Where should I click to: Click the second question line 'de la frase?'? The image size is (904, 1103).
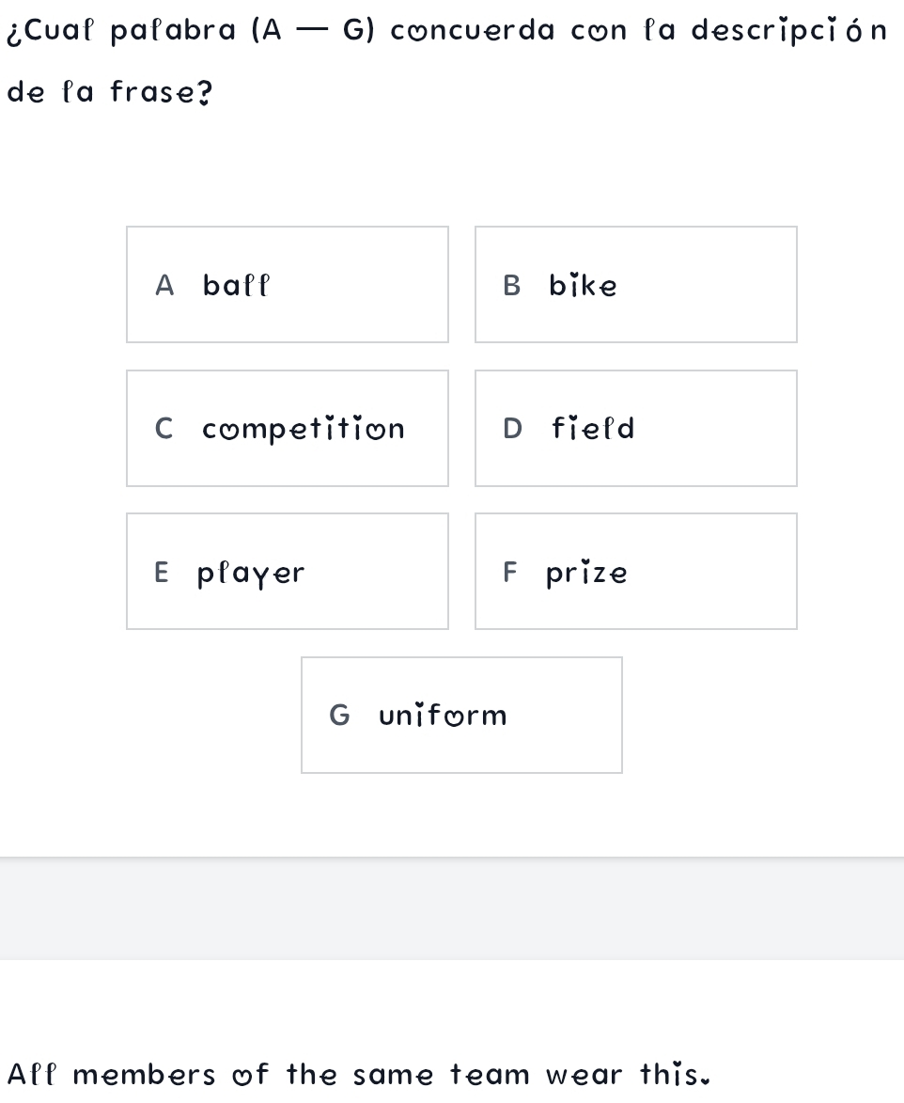click(110, 92)
